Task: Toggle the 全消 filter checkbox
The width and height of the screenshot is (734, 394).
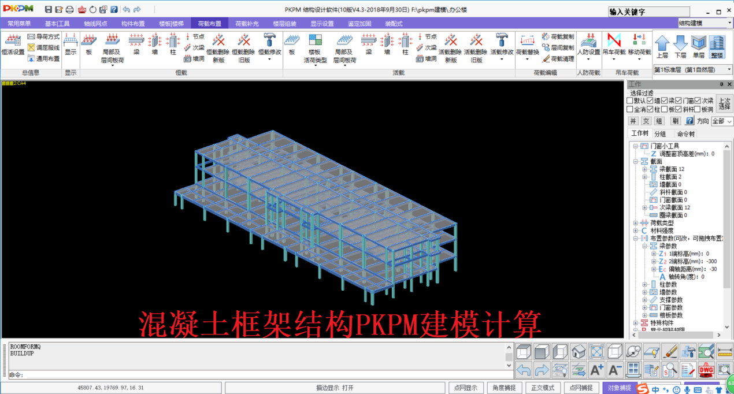Action: tap(630, 109)
